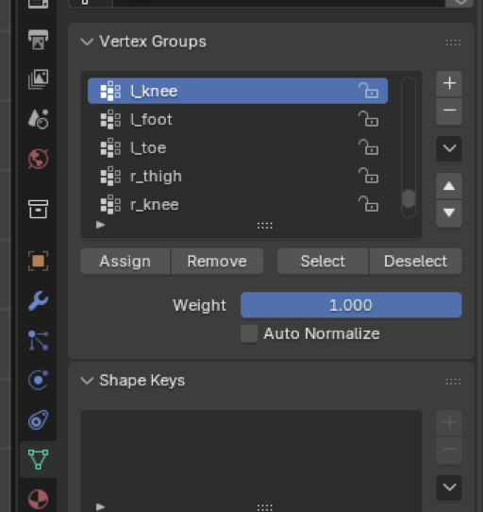Open shape key specials dropdown menu
The image size is (483, 512).
[449, 487]
